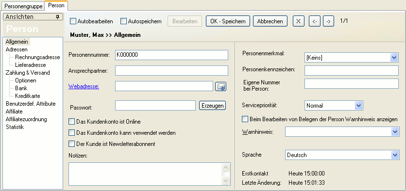Select the Person tab

[56, 5]
